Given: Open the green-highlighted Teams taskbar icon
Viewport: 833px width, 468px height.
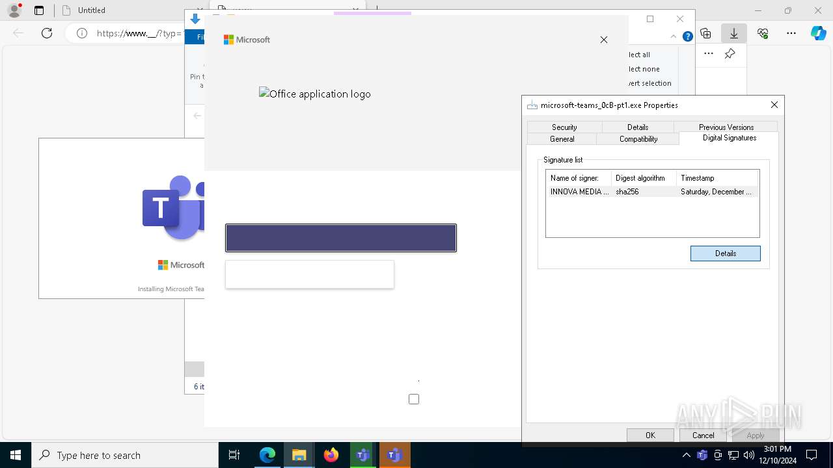Looking at the screenshot, I should 363,455.
